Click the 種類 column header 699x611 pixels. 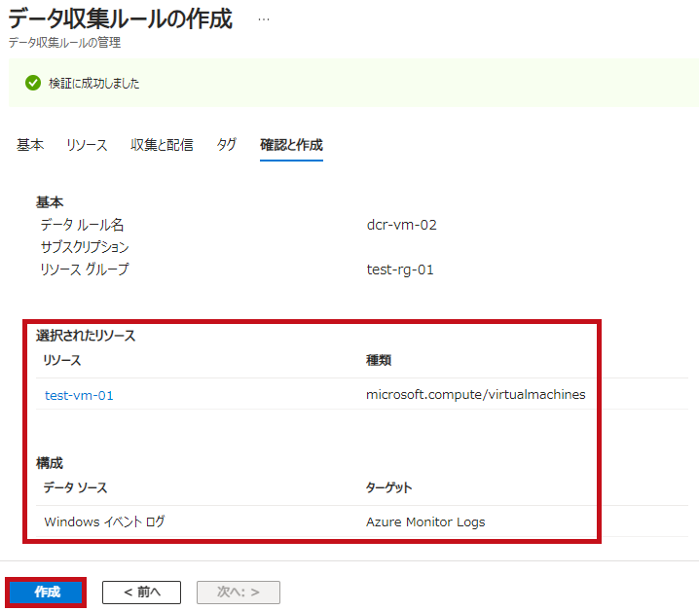(x=379, y=360)
